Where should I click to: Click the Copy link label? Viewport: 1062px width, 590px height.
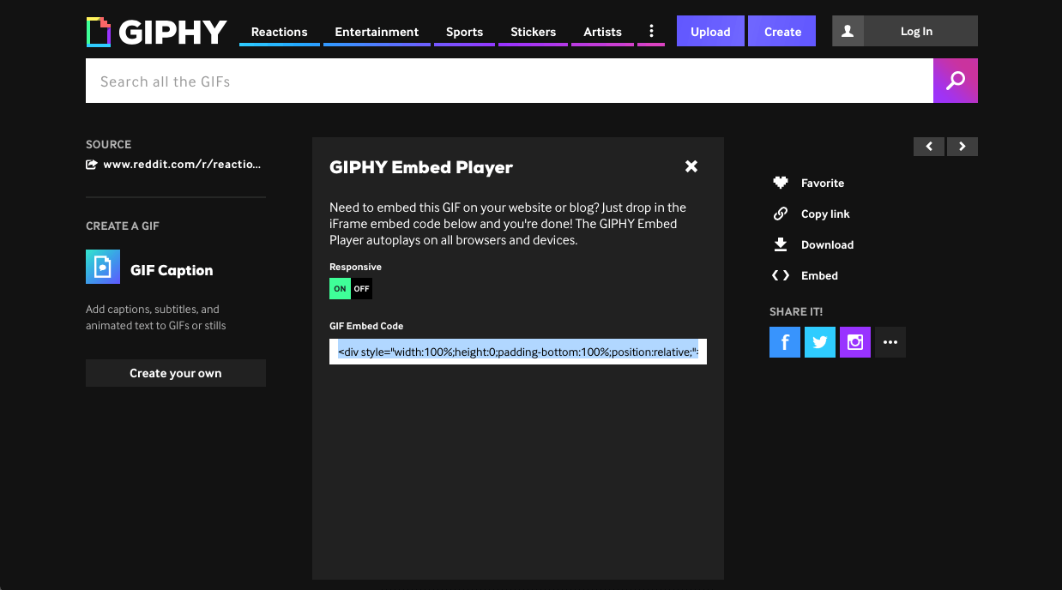(x=825, y=214)
